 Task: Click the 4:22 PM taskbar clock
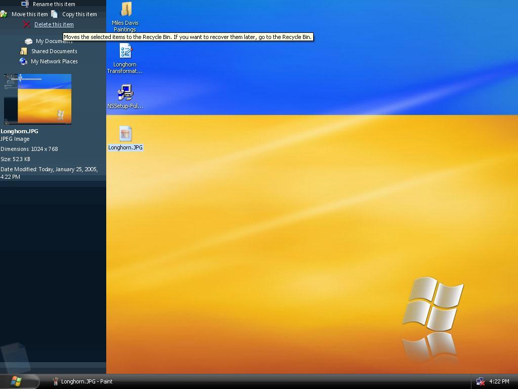click(x=499, y=381)
